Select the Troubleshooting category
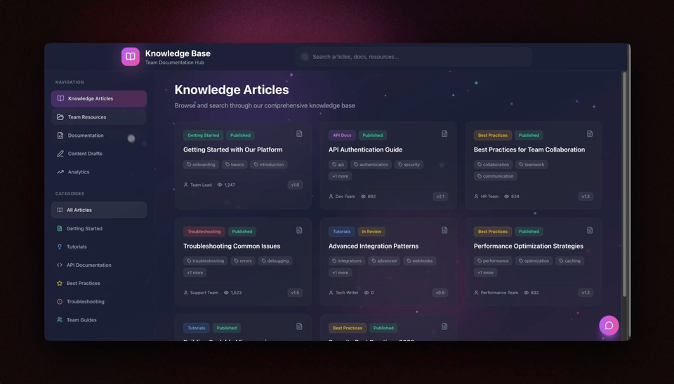Image resolution: width=674 pixels, height=384 pixels. coord(85,302)
